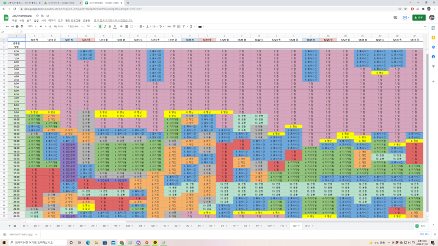Image resolution: width=438 pixels, height=246 pixels.
Task: Click the print icon in the toolbar
Action: click(x=17, y=26)
